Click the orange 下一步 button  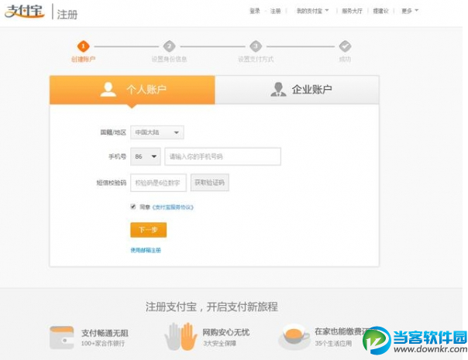(148, 230)
